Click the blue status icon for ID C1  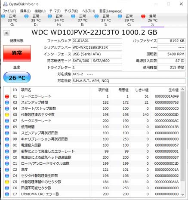pyautogui.click(x=7, y=163)
